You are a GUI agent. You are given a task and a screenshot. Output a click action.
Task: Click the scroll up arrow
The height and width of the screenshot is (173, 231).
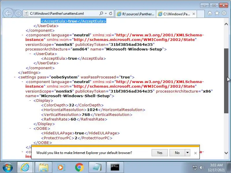pyautogui.click(x=226, y=24)
